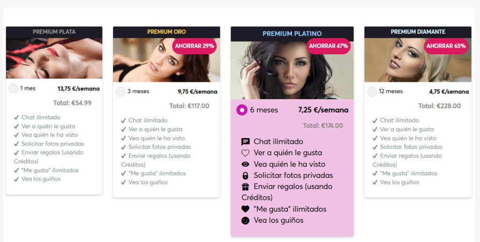Click the eye icon for Vea quién le ha visto
480x242 pixels.
(246, 164)
